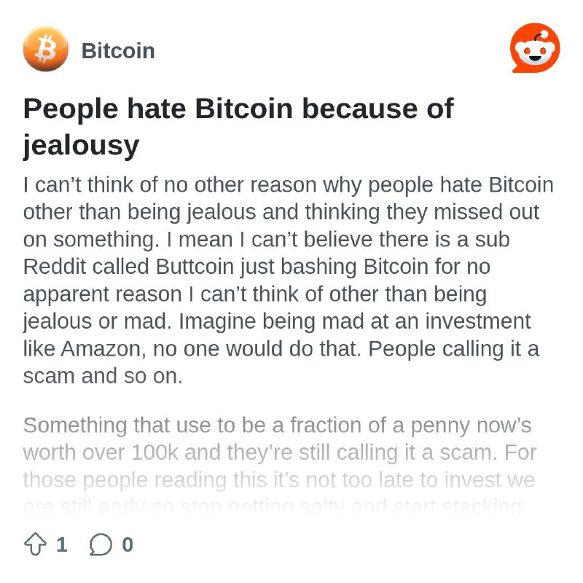Click the phrase 'apparent reason' in the body
This screenshot has width=583, height=583.
pos(103,294)
